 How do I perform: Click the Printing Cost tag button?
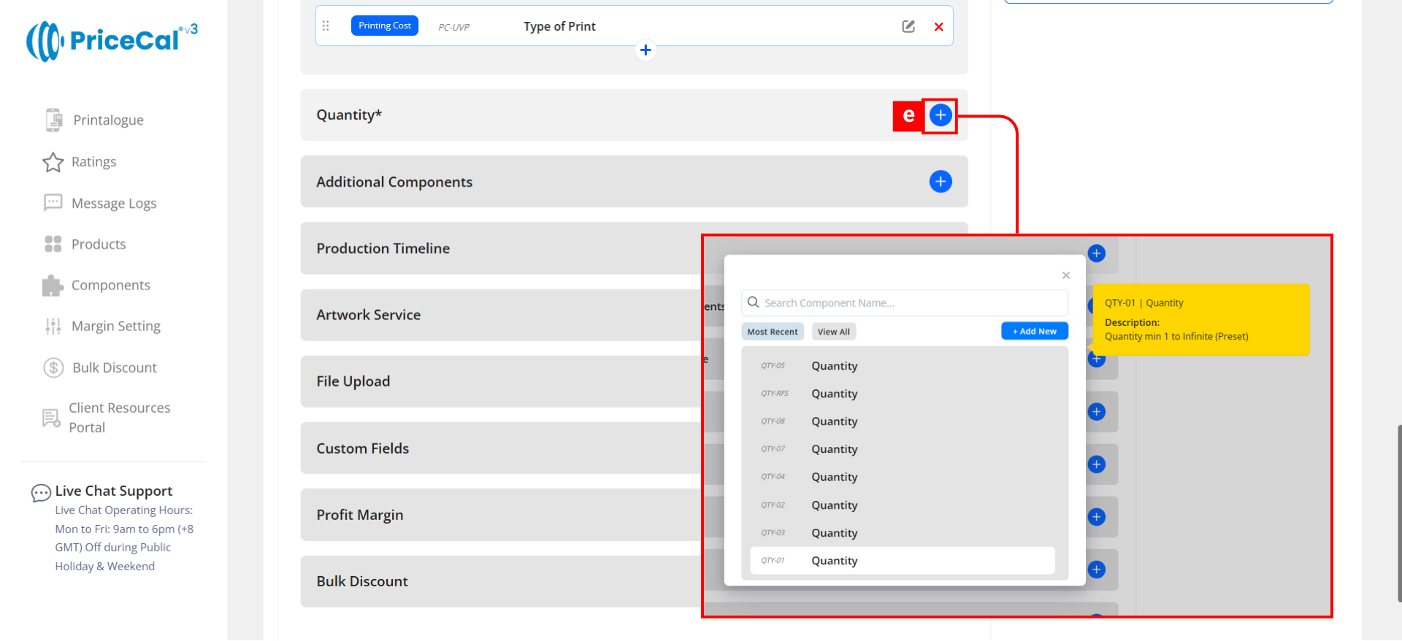point(384,26)
